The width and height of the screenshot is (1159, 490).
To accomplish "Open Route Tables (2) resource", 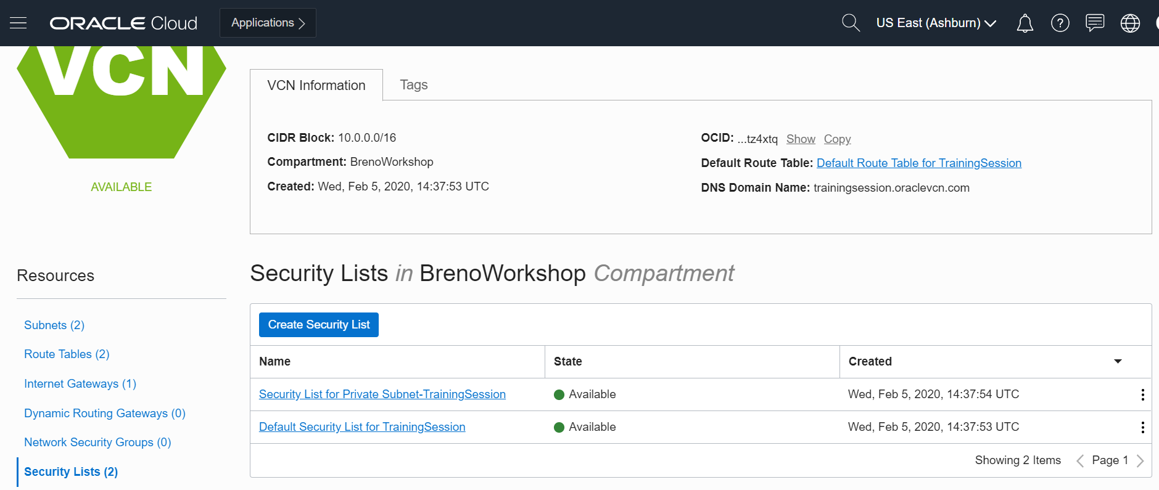I will tap(67, 354).
